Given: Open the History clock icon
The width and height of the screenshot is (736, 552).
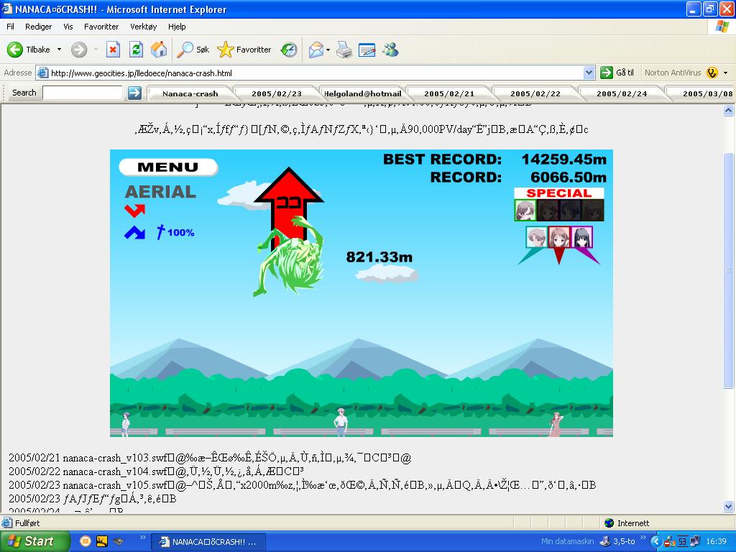Looking at the screenshot, I should tap(289, 50).
